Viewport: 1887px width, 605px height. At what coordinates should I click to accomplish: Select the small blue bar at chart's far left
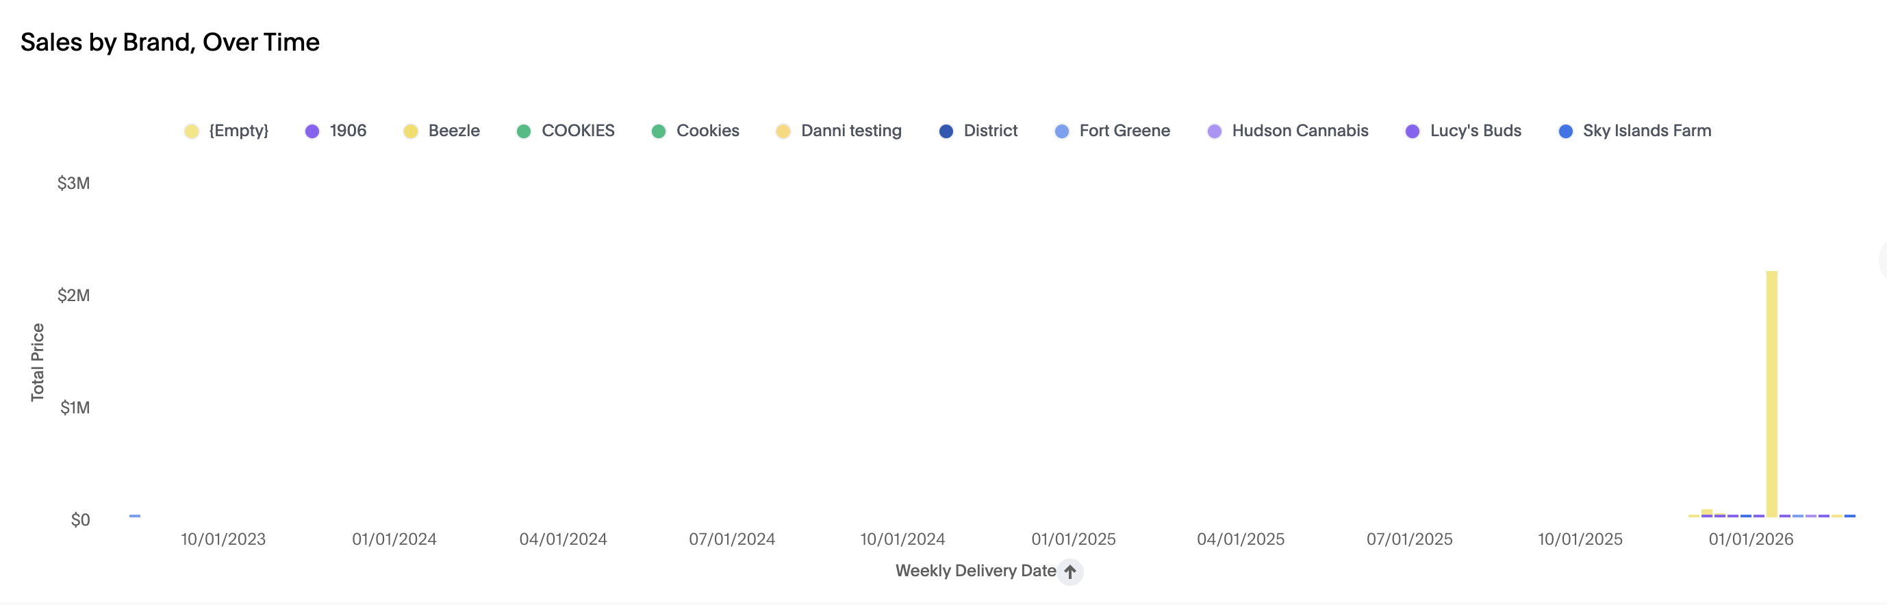(x=135, y=515)
